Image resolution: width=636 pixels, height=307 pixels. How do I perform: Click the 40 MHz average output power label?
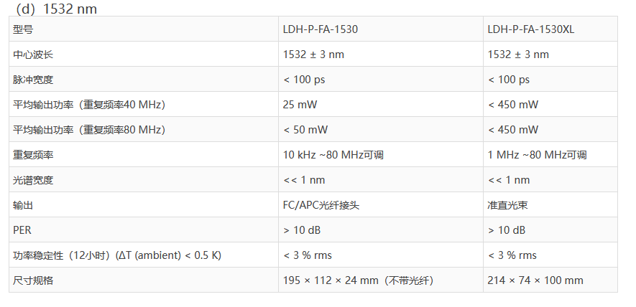89,105
